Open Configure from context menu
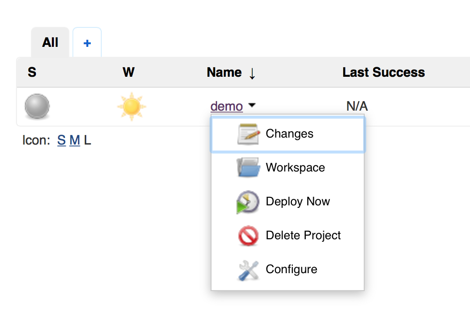Screen dimensions: 470x322 tap(288, 269)
